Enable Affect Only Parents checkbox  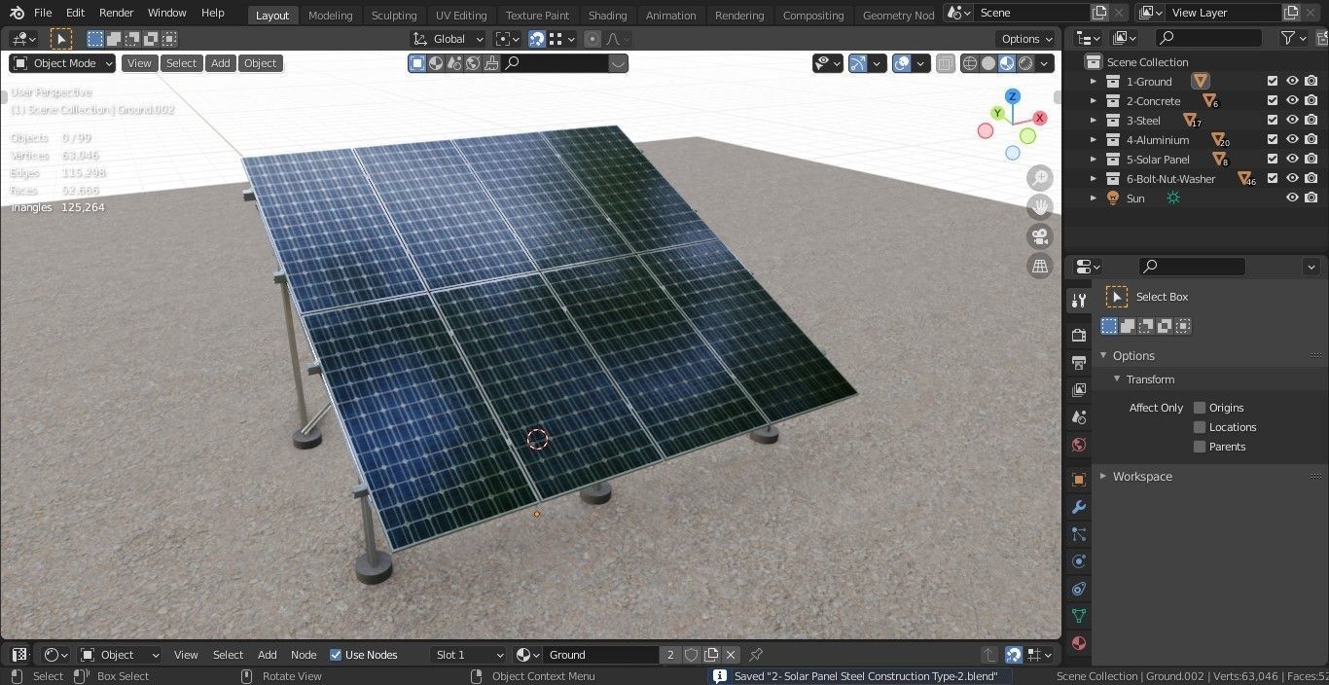(1200, 447)
